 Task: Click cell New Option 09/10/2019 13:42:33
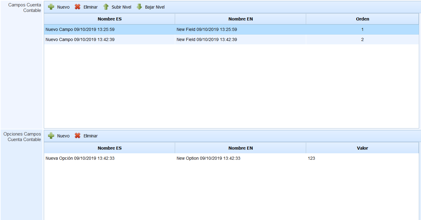point(208,158)
